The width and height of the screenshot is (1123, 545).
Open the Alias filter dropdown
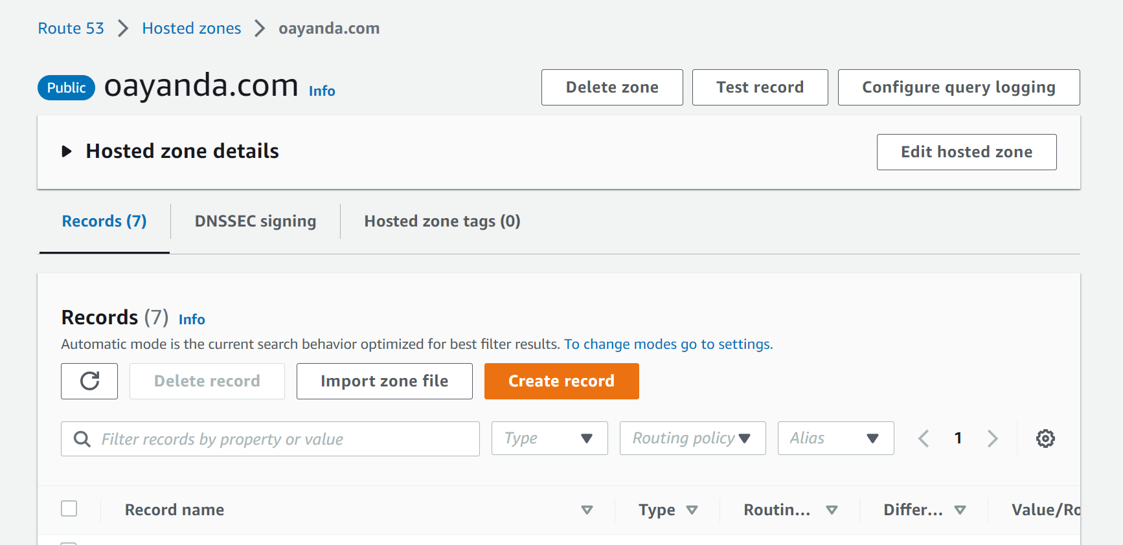[835, 439]
